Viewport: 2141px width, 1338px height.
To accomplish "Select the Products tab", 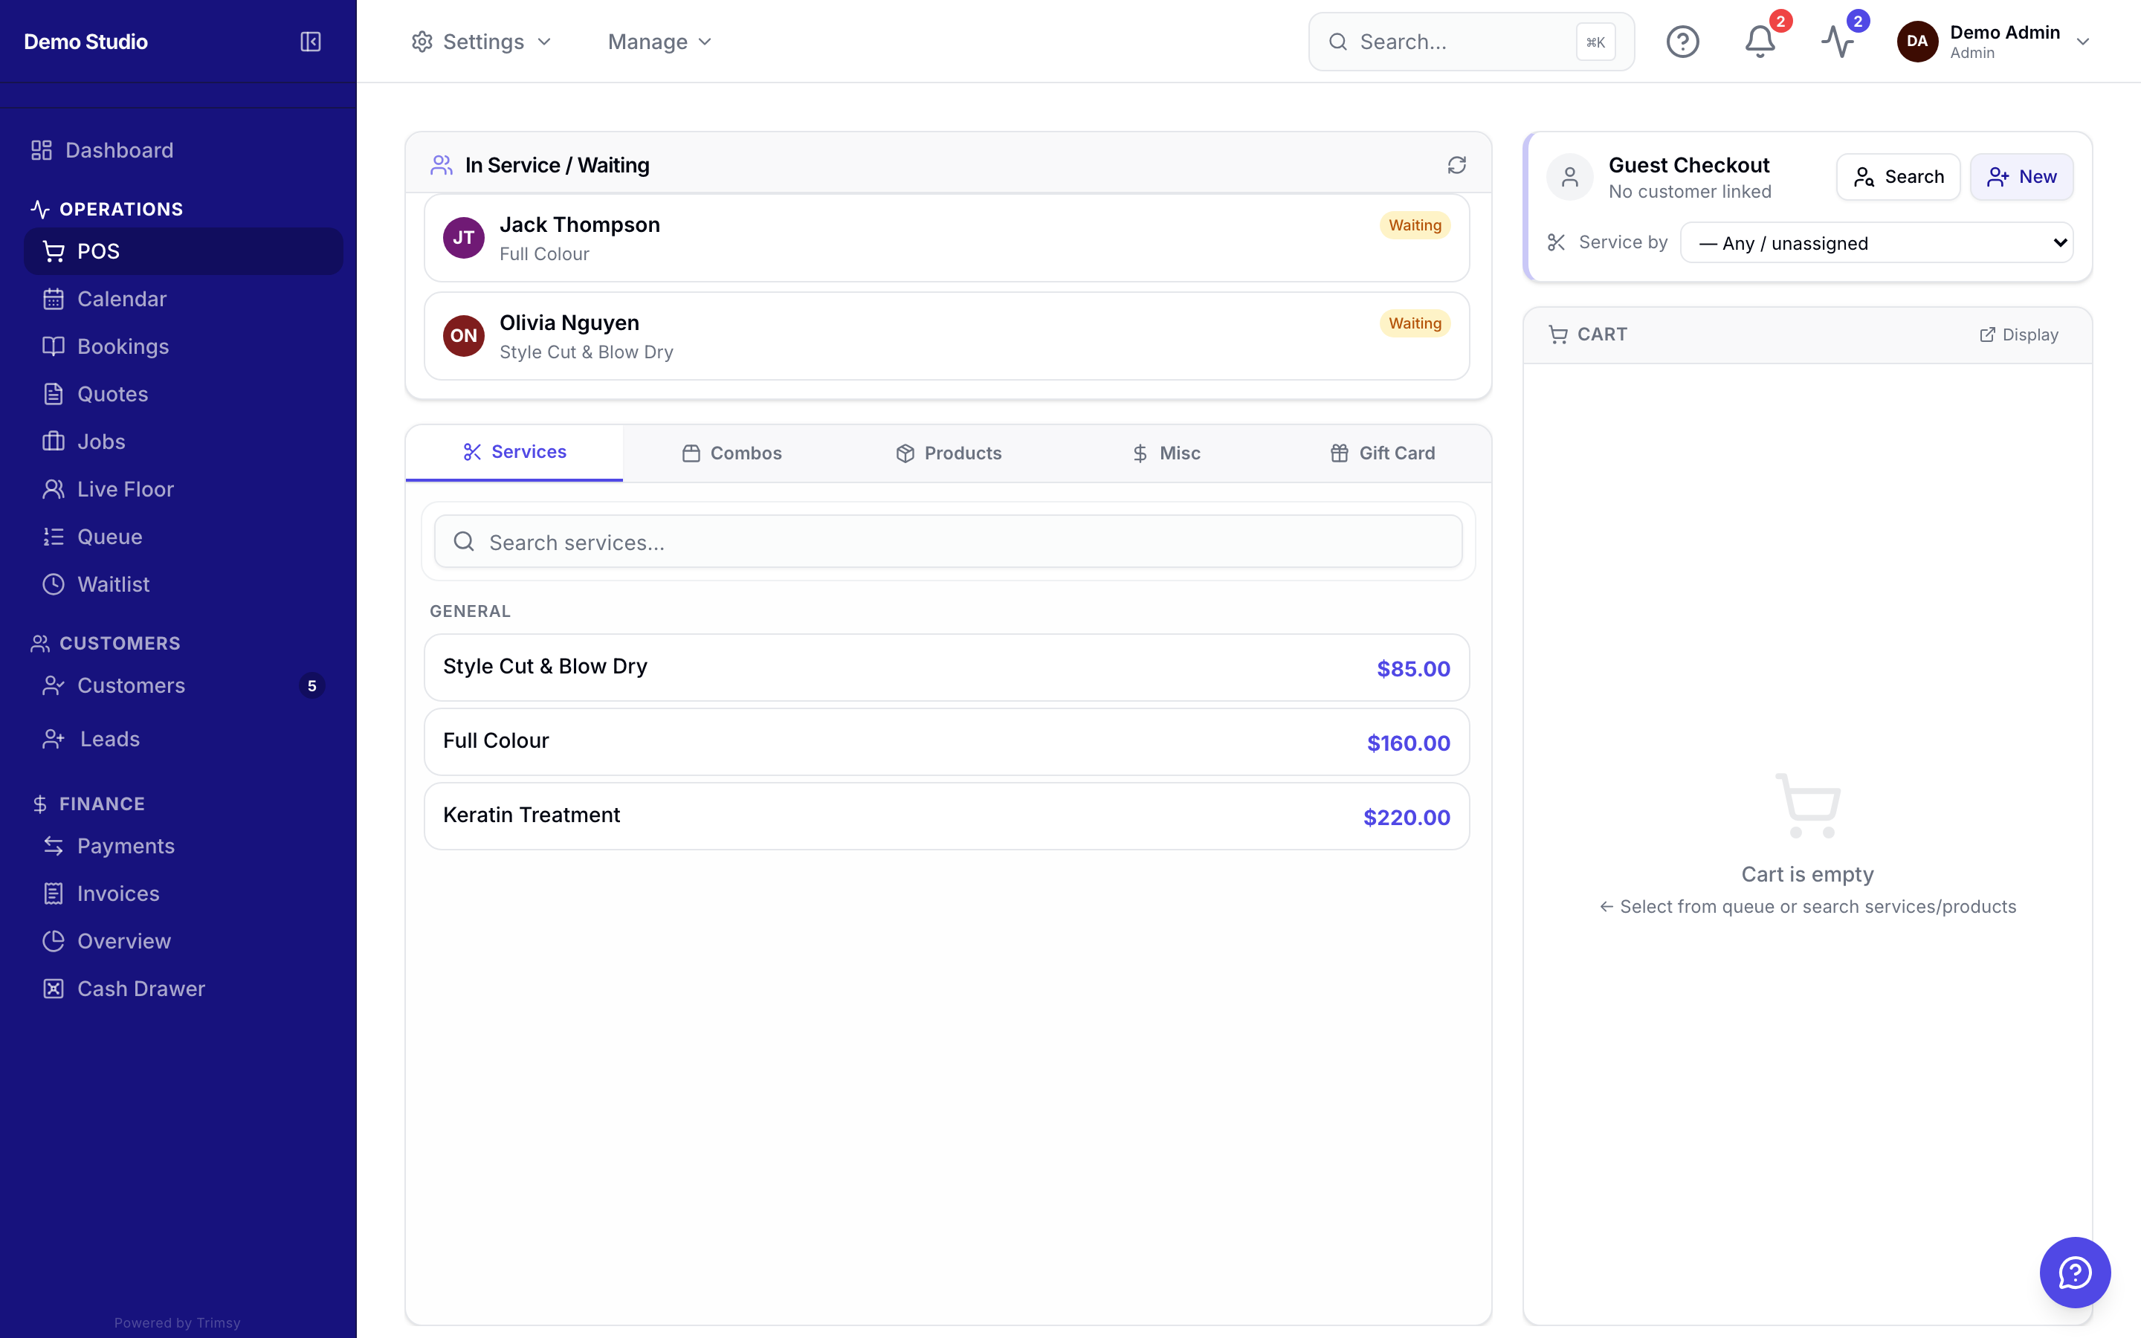I will tap(949, 453).
